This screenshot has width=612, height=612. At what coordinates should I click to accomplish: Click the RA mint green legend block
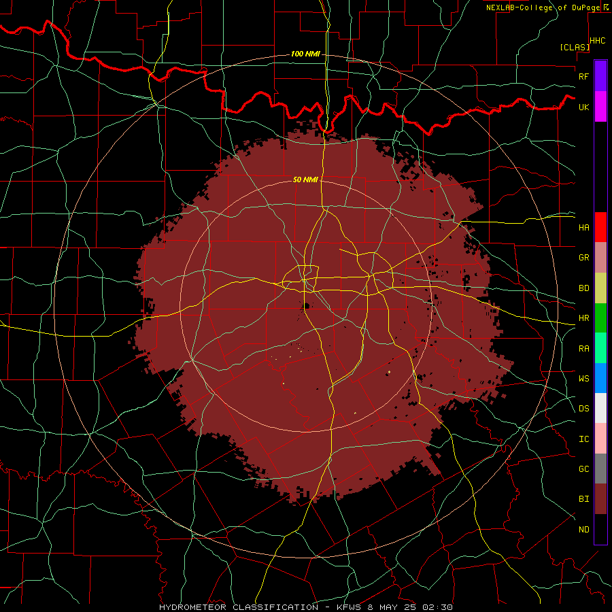click(x=600, y=348)
